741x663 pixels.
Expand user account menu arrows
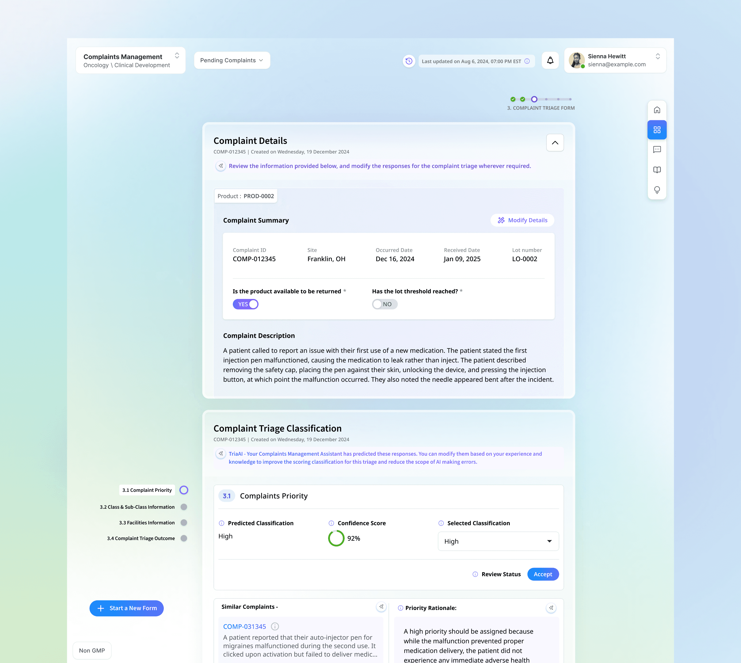click(x=658, y=57)
